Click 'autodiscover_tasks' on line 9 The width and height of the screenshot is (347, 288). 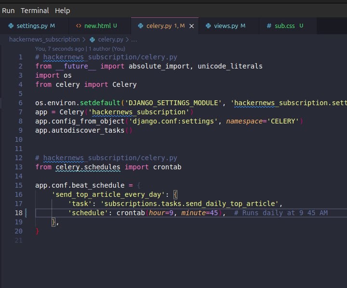click(x=88, y=130)
